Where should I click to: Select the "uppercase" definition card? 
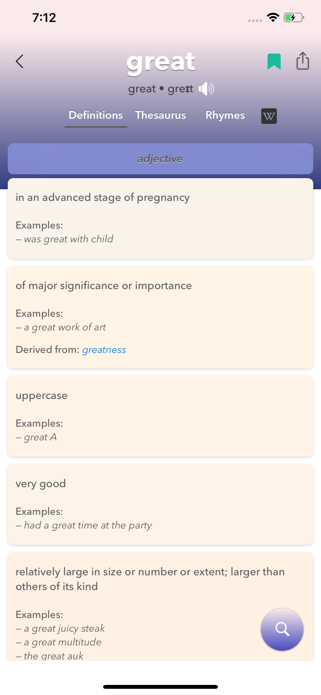click(x=160, y=416)
